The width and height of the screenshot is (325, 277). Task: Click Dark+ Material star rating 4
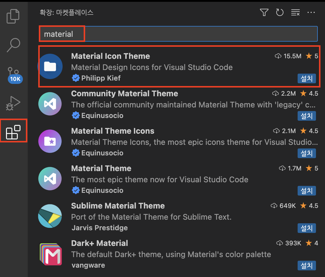pyautogui.click(x=312, y=243)
